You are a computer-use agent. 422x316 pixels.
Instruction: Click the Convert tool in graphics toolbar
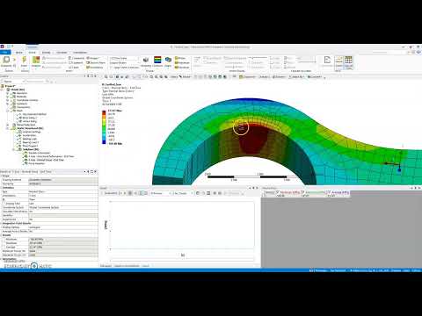(x=315, y=77)
